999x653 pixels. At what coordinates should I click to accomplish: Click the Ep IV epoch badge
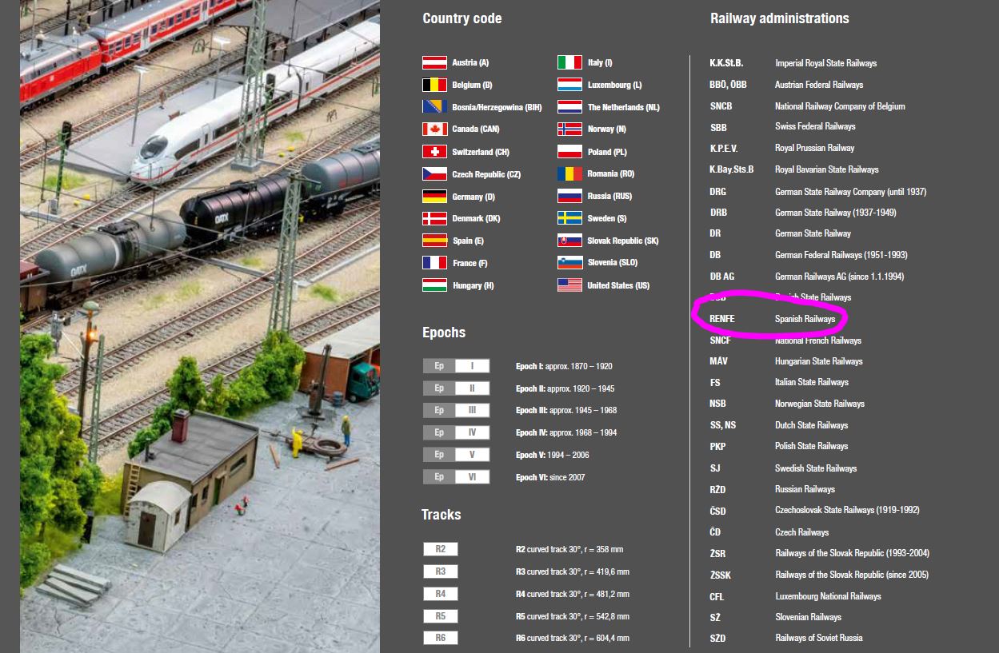[456, 432]
